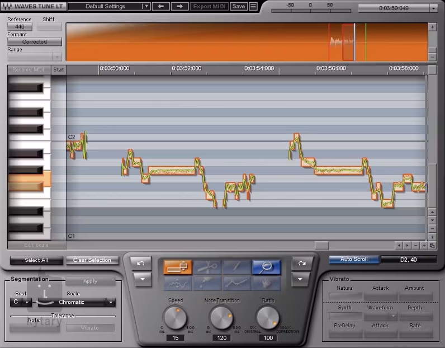445x348 pixels.
Task: Toggle Auto Scroll
Action: [354, 260]
